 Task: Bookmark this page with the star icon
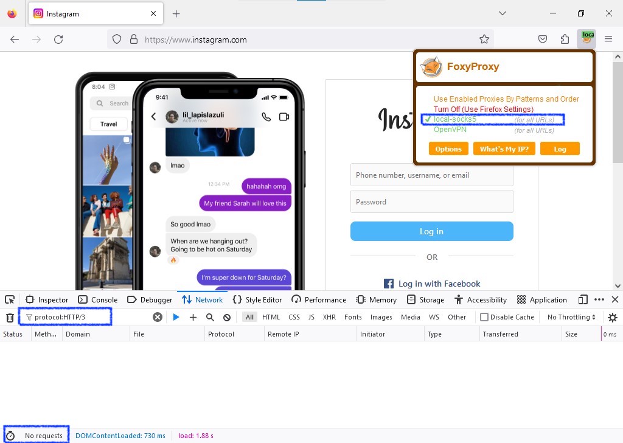coord(484,40)
